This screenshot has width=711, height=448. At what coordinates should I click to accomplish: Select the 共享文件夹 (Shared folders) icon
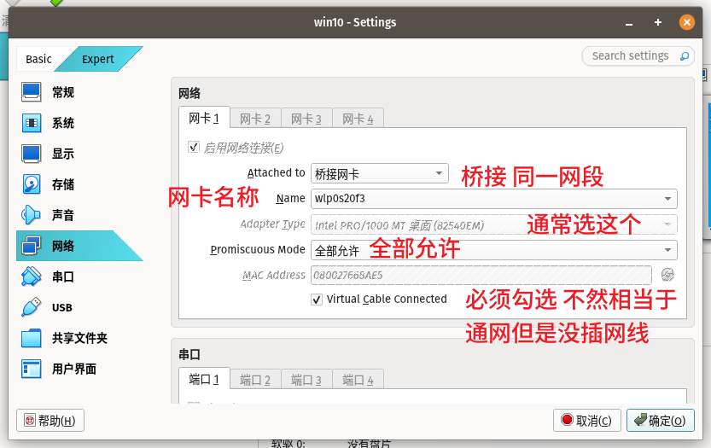32,338
